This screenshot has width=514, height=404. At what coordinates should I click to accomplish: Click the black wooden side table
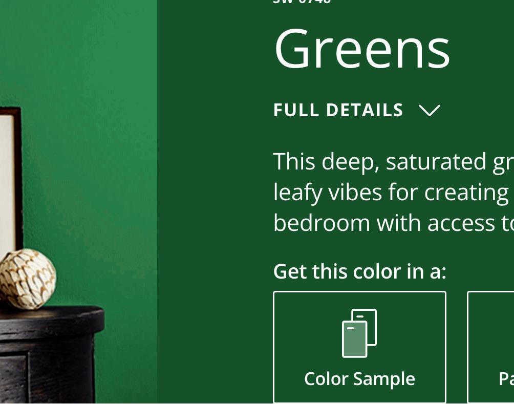tap(51, 354)
